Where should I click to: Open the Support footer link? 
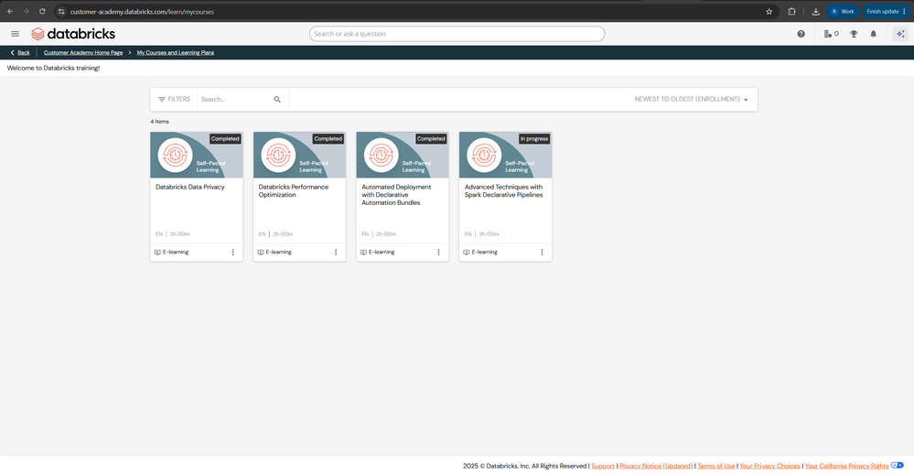[x=603, y=466]
